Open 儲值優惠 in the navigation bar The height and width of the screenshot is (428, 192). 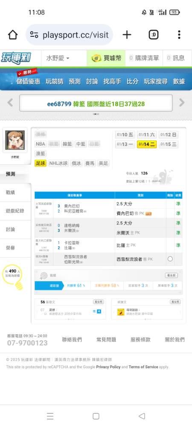(28, 81)
